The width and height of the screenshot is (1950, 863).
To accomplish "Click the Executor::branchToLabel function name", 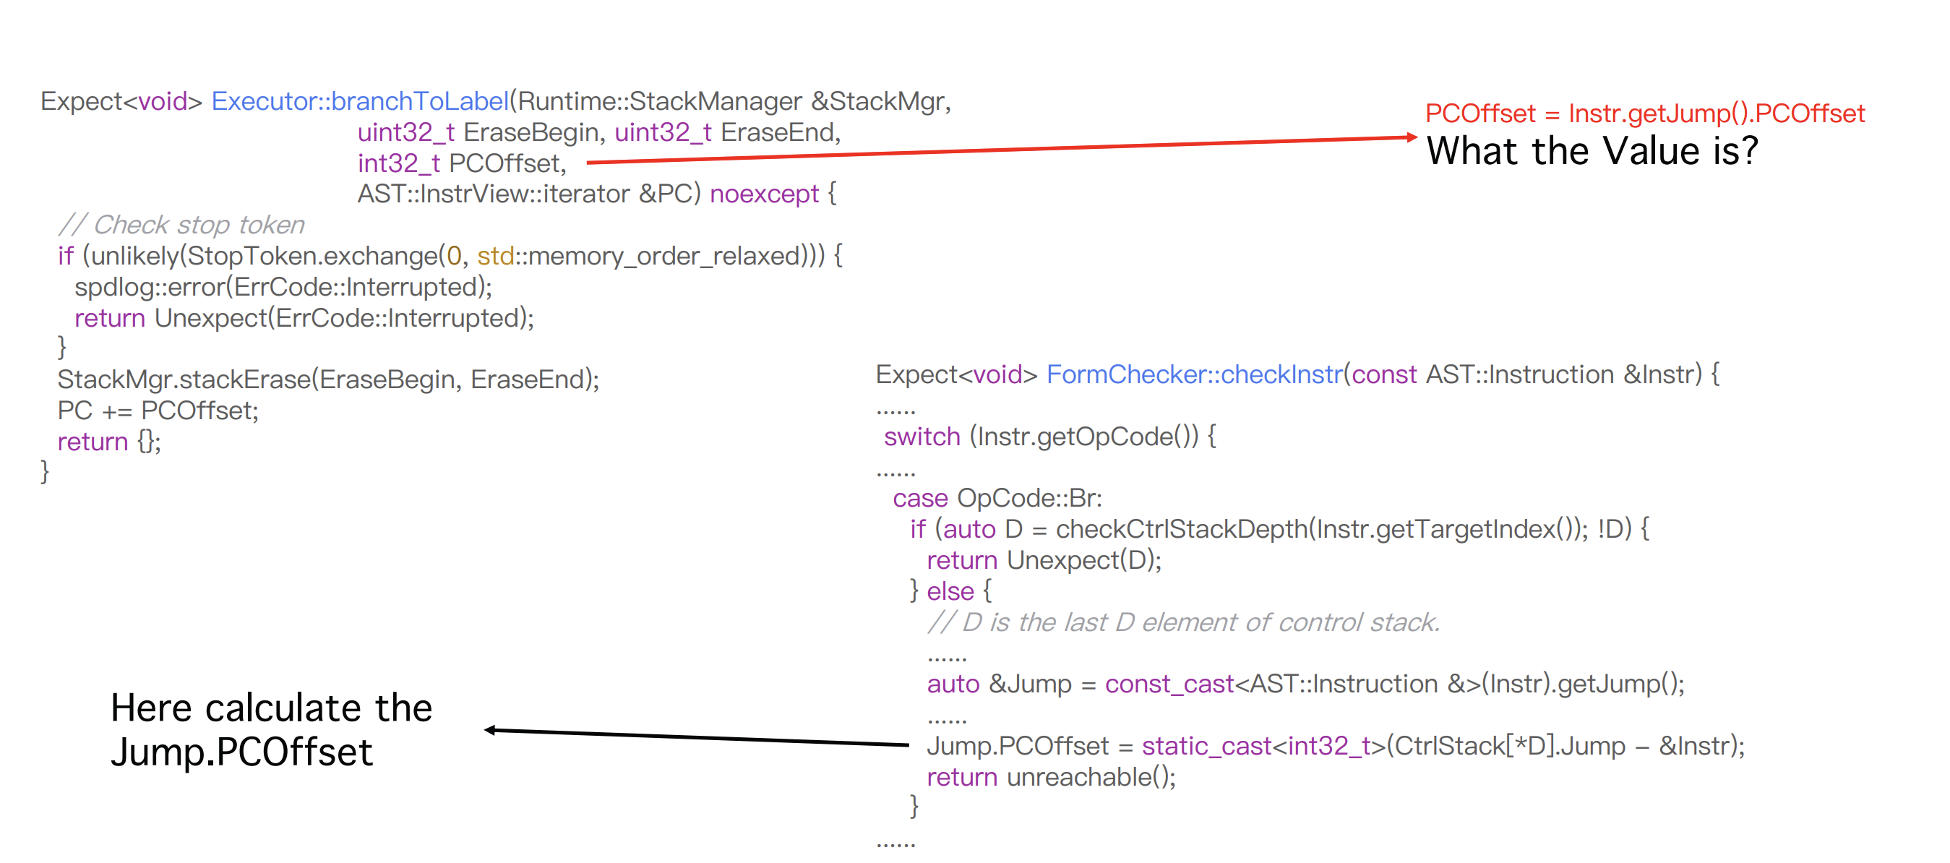I will [x=361, y=100].
